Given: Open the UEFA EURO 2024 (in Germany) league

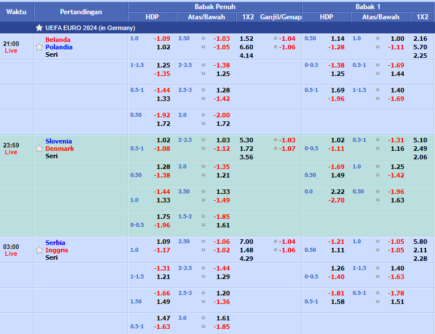Looking at the screenshot, I should pos(90,28).
